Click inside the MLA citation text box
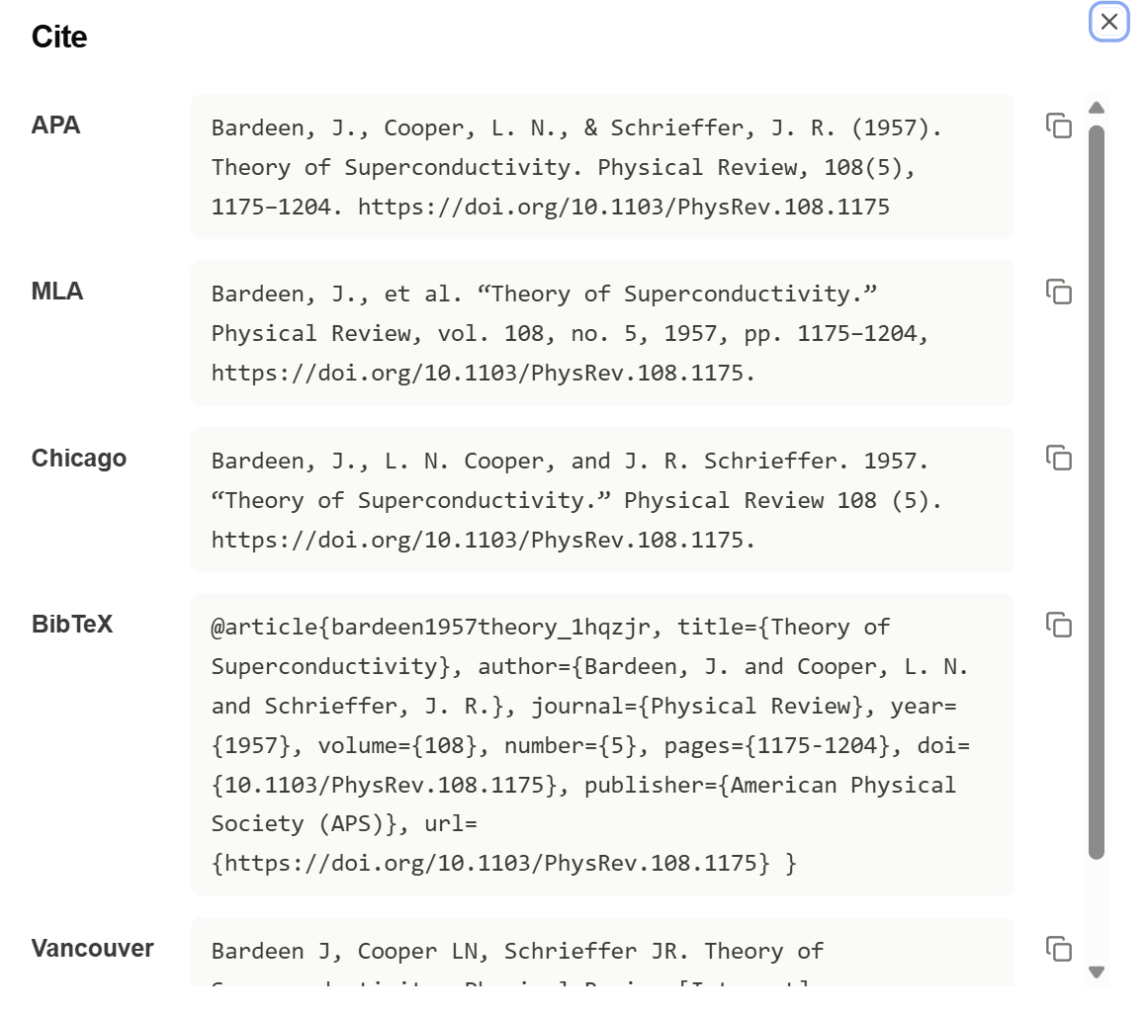The height and width of the screenshot is (1014, 1146). click(601, 333)
